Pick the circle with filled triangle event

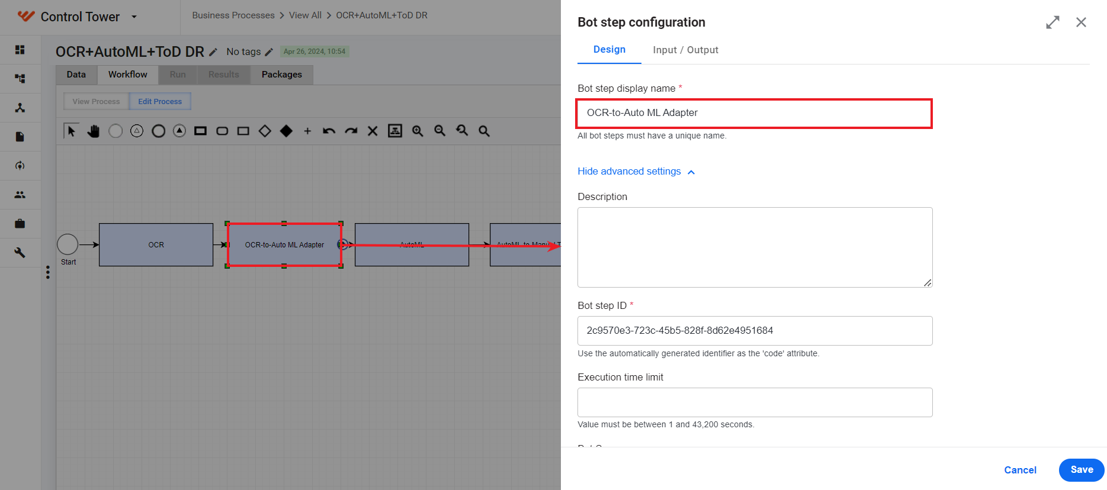179,131
